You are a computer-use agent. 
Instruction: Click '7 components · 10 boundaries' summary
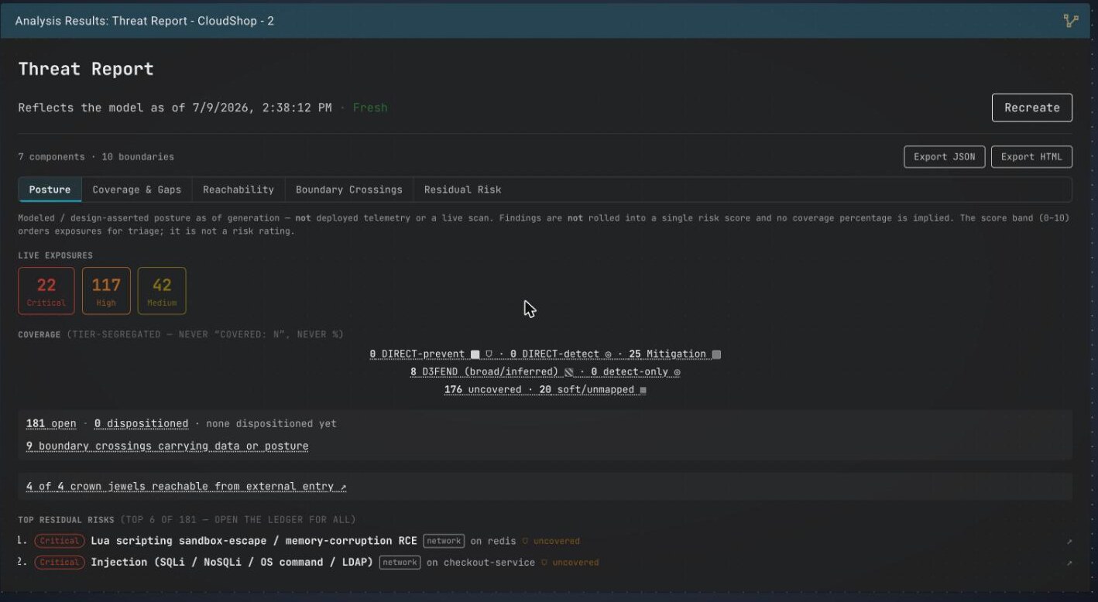pos(96,156)
